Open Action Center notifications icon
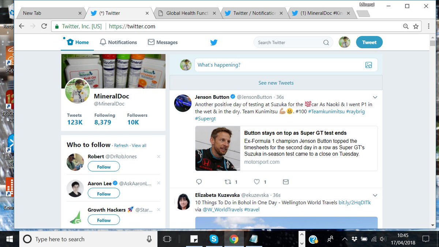 tap(425, 239)
